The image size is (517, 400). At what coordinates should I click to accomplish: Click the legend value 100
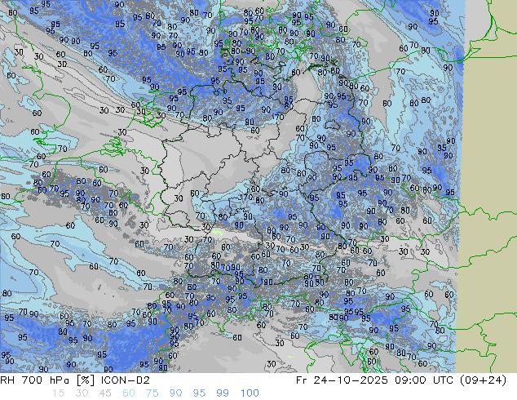click(x=250, y=393)
